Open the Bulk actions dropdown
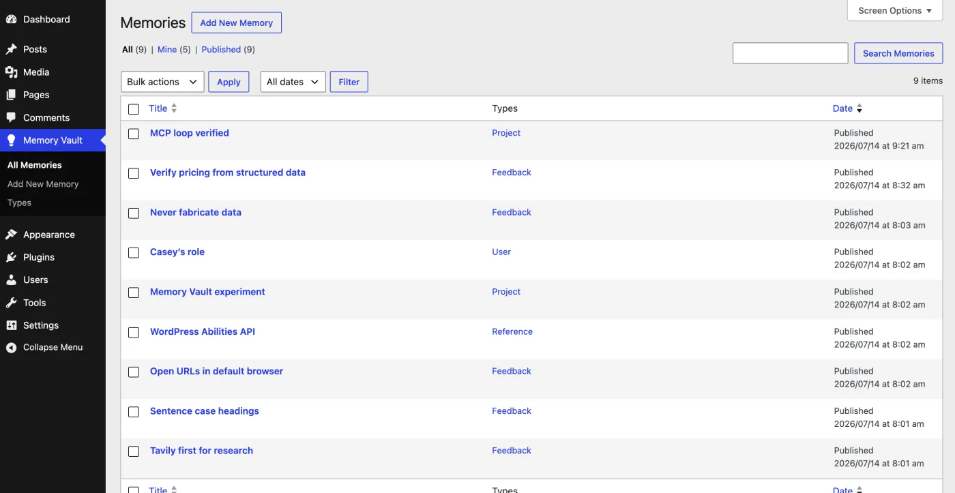Viewport: 955px width, 493px height. [x=162, y=82]
